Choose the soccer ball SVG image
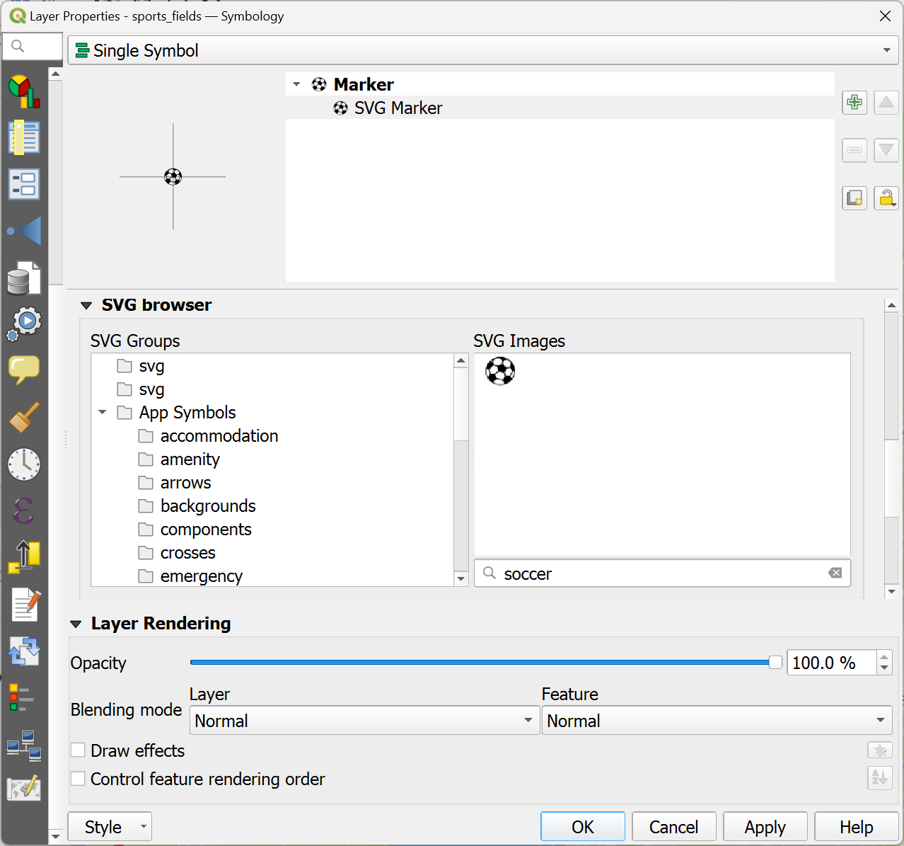Viewport: 904px width, 846px height. click(x=500, y=371)
